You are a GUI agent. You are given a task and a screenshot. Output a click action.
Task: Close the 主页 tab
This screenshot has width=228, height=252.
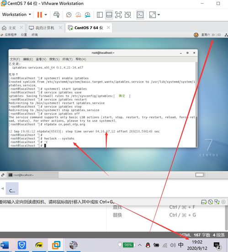click(x=21, y=28)
